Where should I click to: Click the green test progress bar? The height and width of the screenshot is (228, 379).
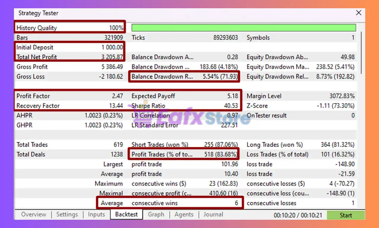[x=243, y=28]
